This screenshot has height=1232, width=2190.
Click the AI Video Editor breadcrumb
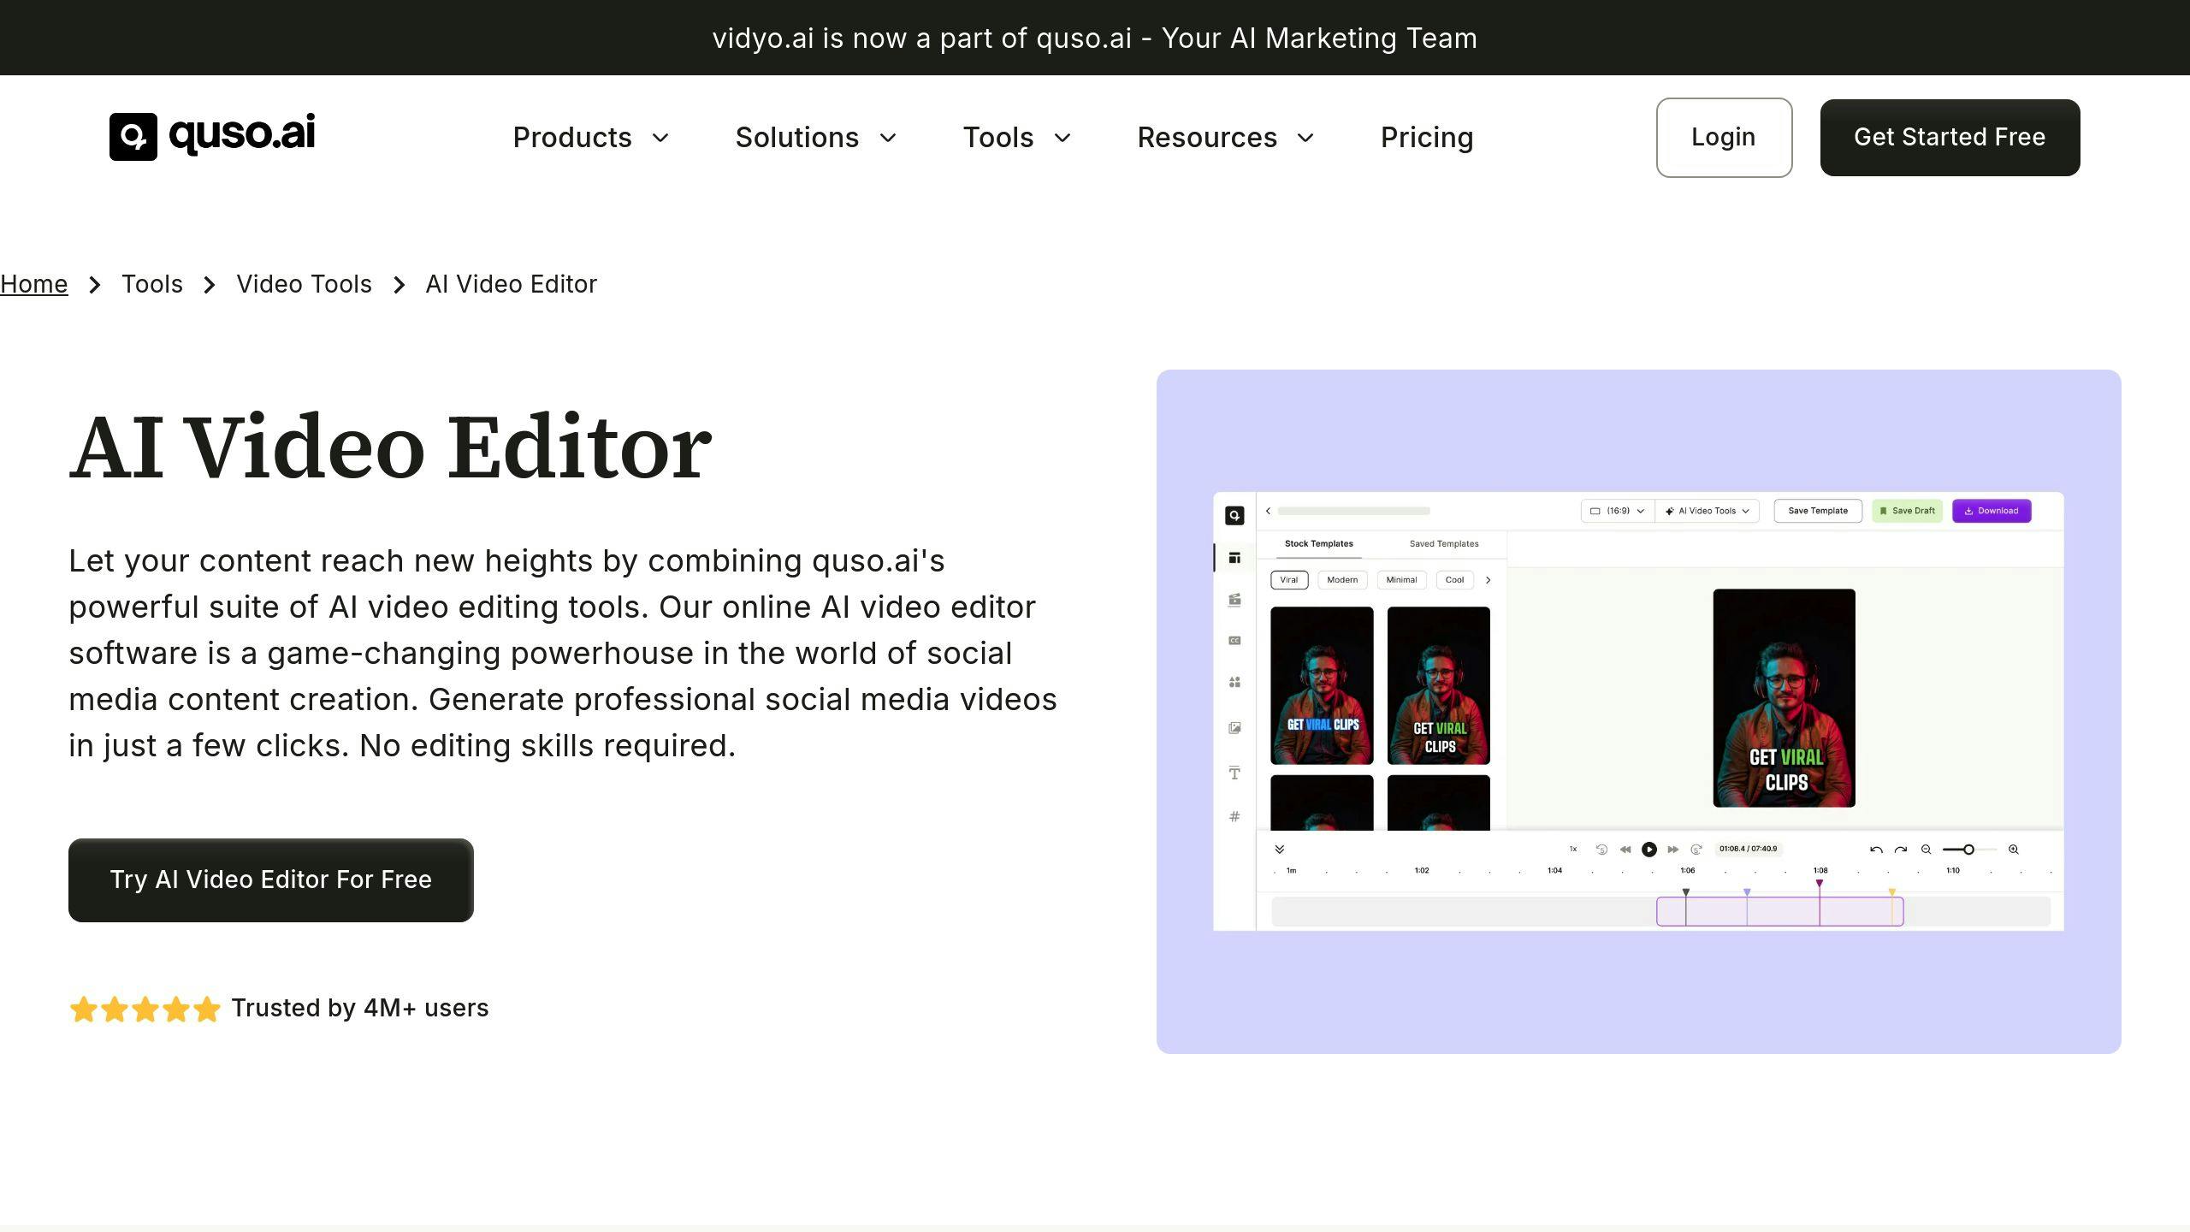pyautogui.click(x=512, y=284)
